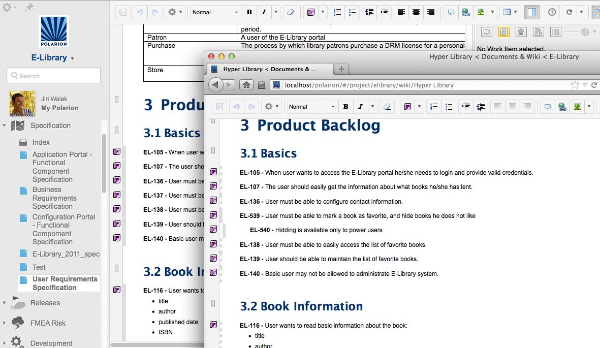Click the highlighted yellow sidebar panel icon
This screenshot has width=600, height=348.
[x=504, y=32]
